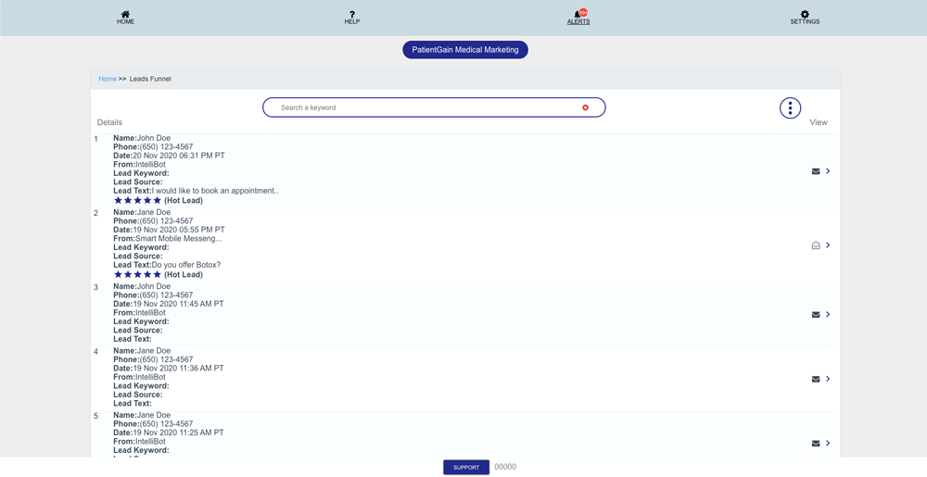Screen dimensions: 927x477
Task: Select date 19 Nov 2020 05:55 PM PT
Action: (x=179, y=230)
